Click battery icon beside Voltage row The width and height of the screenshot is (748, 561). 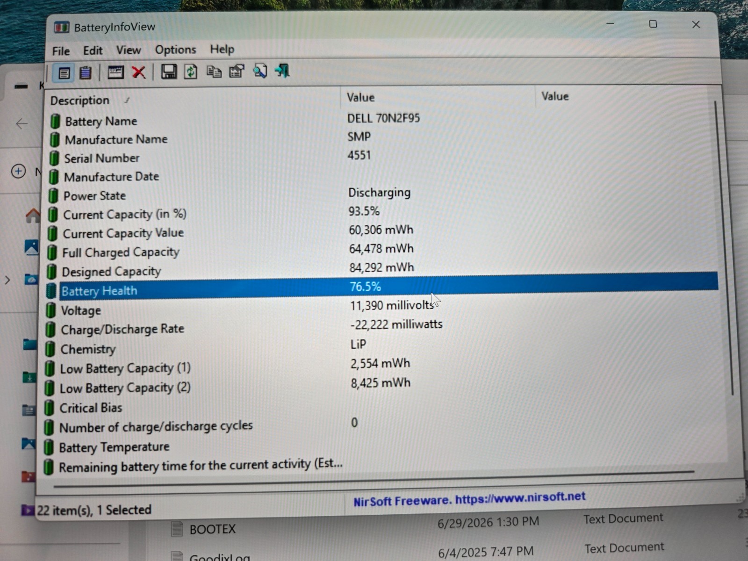coord(51,310)
